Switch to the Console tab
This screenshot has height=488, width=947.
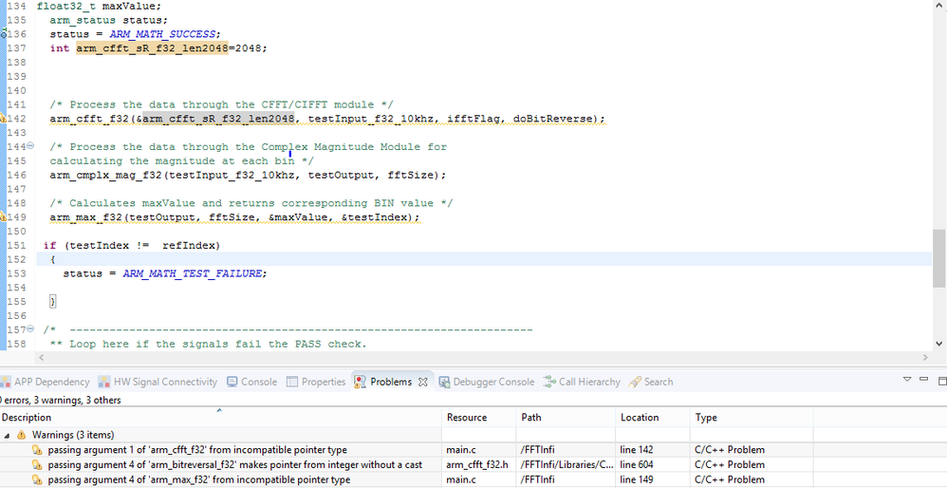[x=251, y=382]
